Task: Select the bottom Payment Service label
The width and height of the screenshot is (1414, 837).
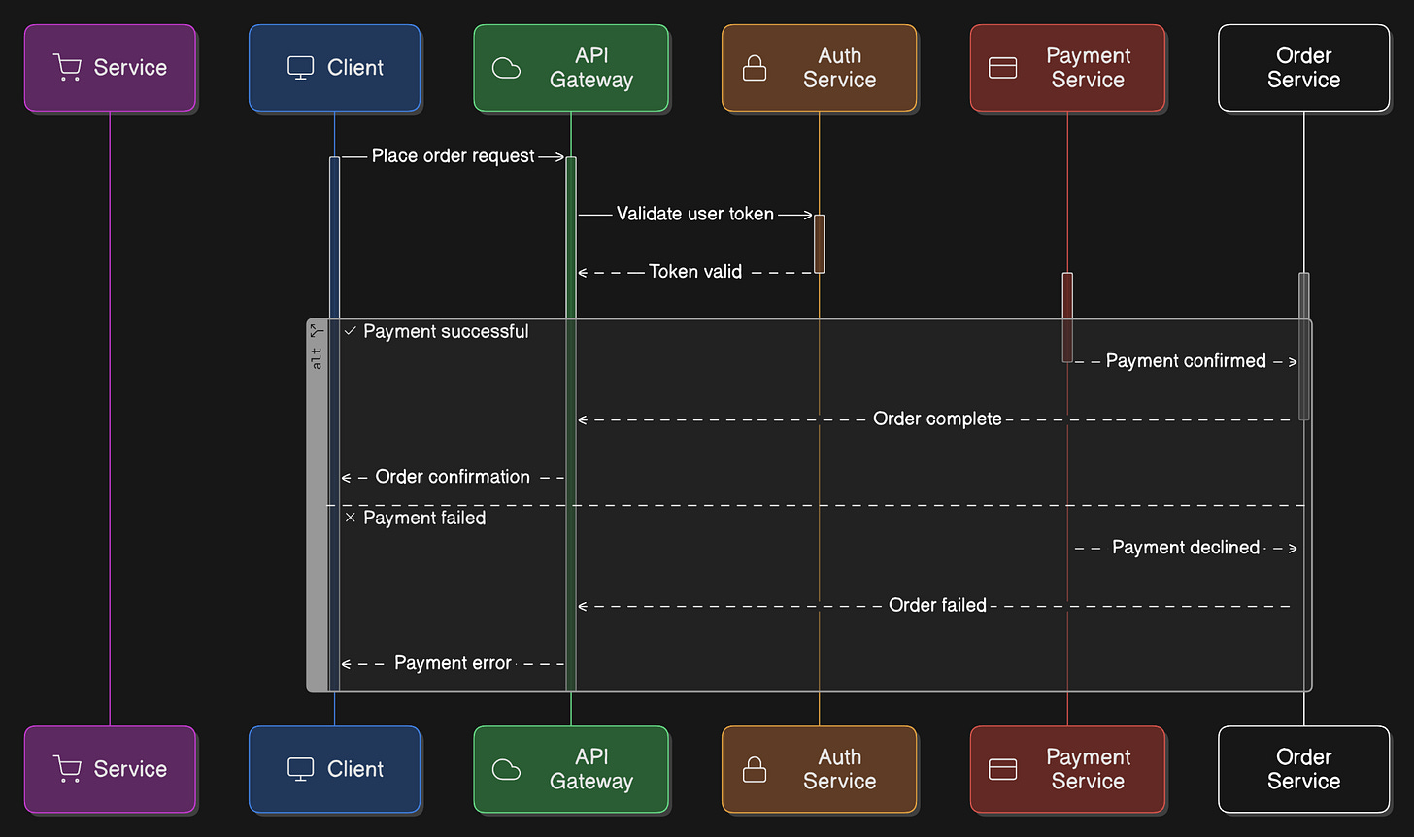Action: tap(1088, 769)
